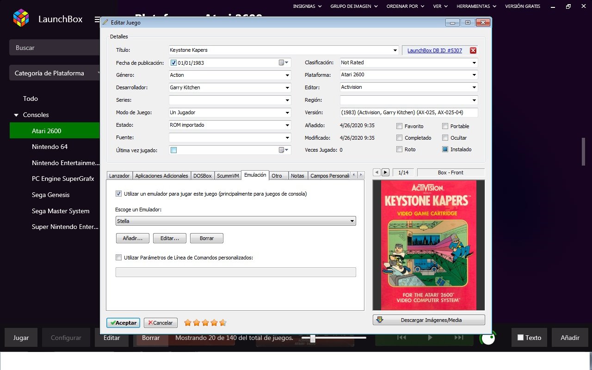Adjust the box size slider in bottom bar
Viewport: 592px width, 370px height.
pyautogui.click(x=313, y=339)
